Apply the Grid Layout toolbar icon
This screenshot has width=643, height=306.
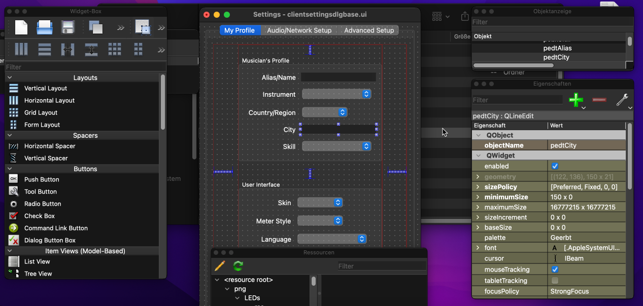click(115, 49)
